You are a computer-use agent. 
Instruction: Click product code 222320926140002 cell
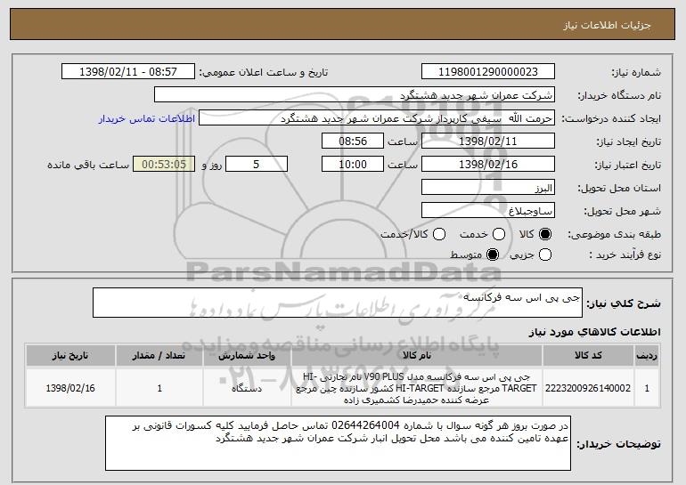(588, 388)
